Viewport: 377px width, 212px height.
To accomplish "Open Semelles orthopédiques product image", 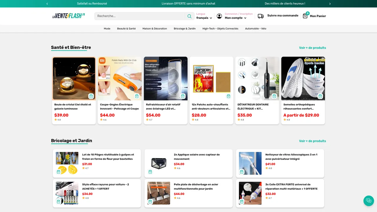I will (303, 79).
